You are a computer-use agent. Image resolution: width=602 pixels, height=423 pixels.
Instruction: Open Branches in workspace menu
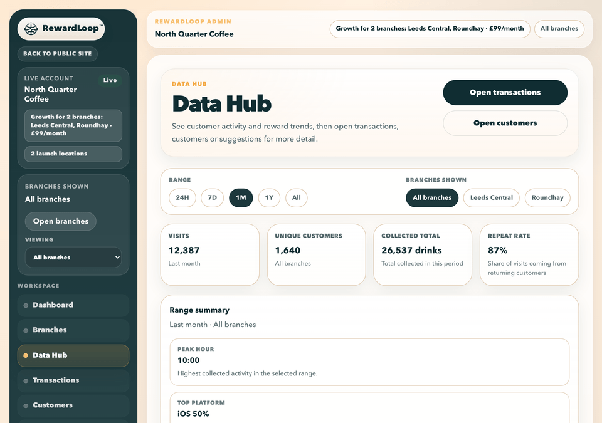point(73,330)
